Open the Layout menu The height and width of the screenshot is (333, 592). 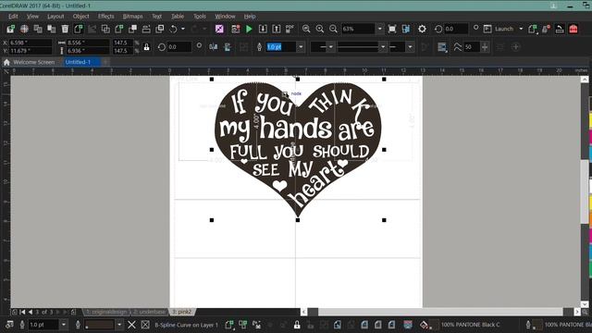[x=55, y=17]
